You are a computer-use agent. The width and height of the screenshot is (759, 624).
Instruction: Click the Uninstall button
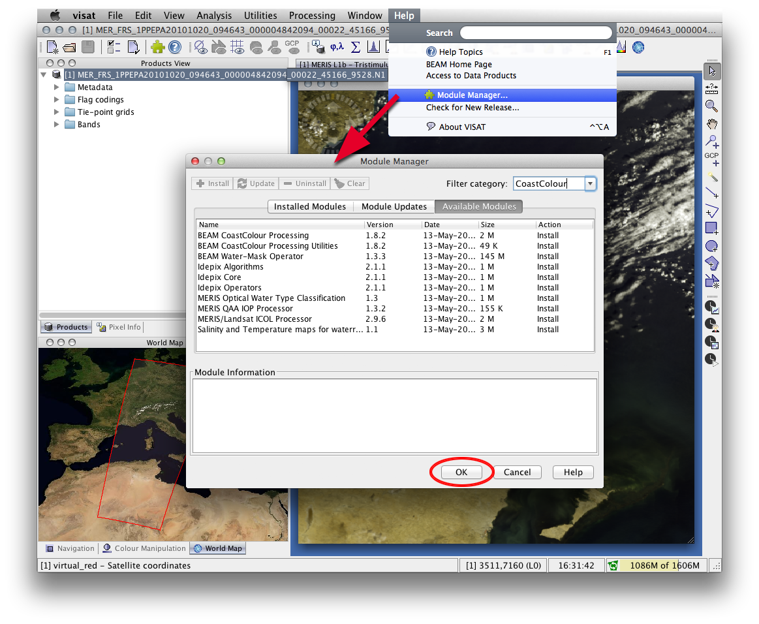305,183
